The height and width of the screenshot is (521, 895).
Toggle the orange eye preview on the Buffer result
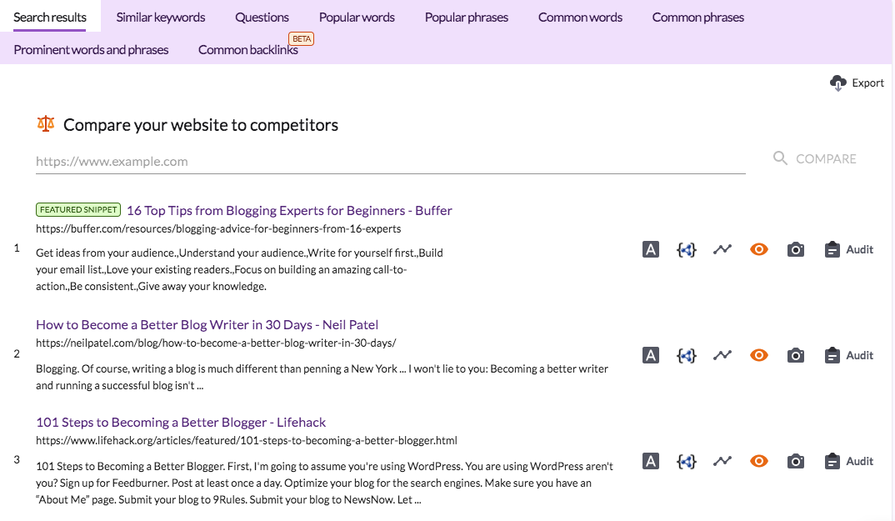pos(759,248)
